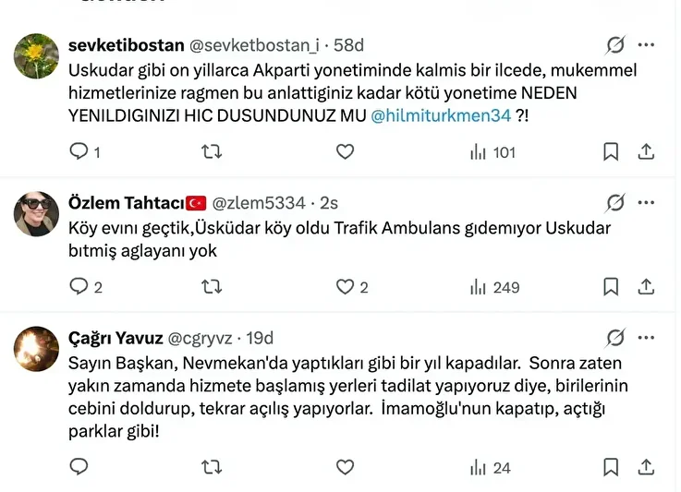The width and height of the screenshot is (681, 492).
Task: Share Çağrı Yavuz's tweet
Action: (x=646, y=468)
